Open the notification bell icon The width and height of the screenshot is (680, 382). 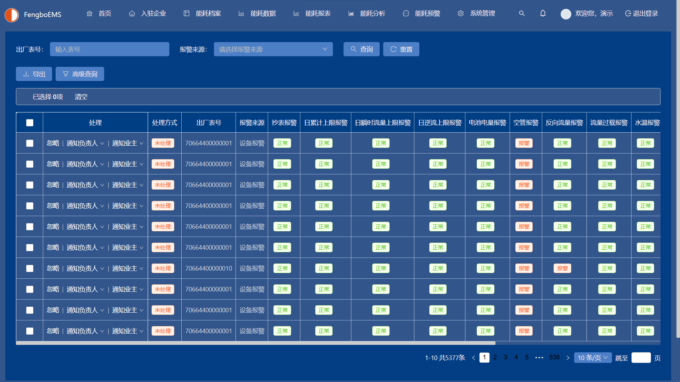543,13
